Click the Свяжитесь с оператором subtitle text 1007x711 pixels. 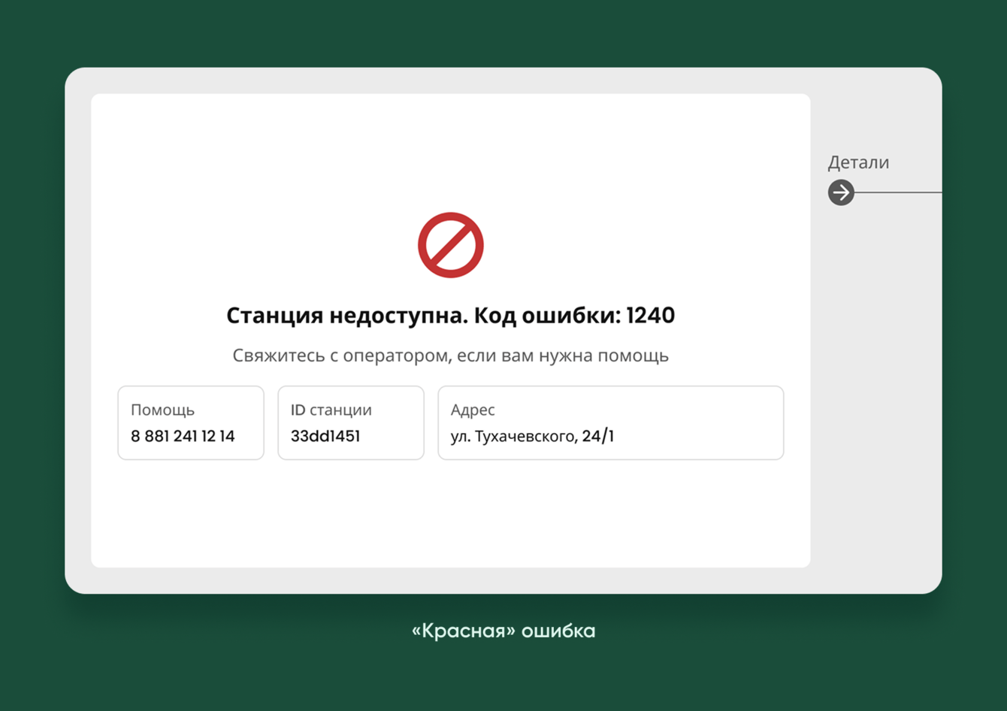[x=450, y=355]
